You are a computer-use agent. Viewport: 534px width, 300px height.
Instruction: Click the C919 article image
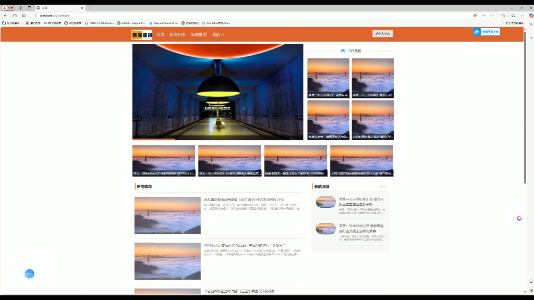coord(167,261)
